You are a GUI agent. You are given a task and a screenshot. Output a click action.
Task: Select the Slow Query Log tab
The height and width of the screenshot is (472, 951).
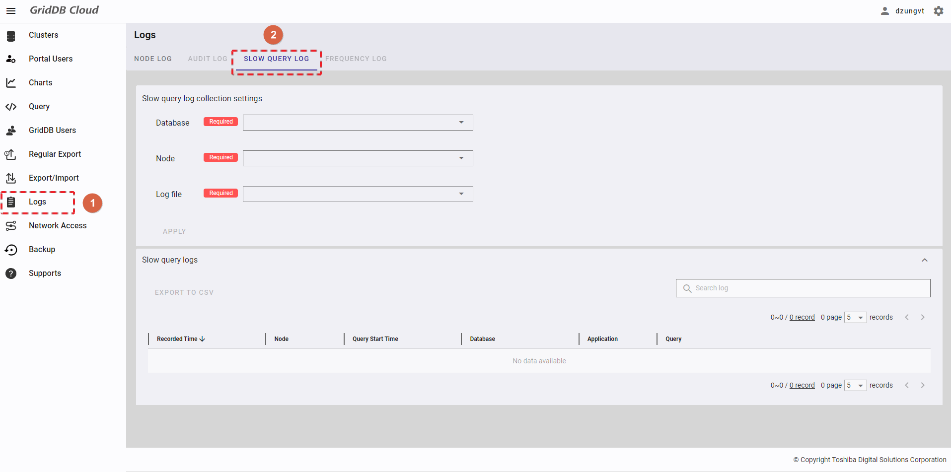(x=276, y=59)
